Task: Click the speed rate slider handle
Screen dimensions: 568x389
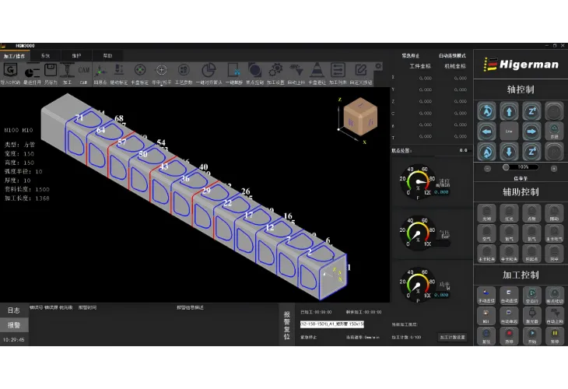Action: (507, 167)
